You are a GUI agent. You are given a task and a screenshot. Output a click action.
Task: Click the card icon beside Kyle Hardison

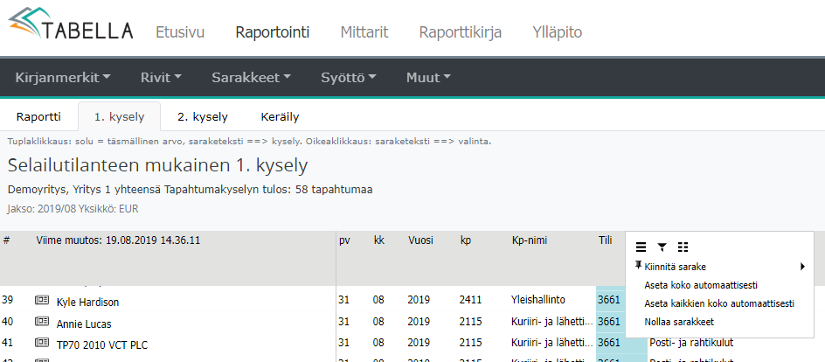[x=41, y=302]
